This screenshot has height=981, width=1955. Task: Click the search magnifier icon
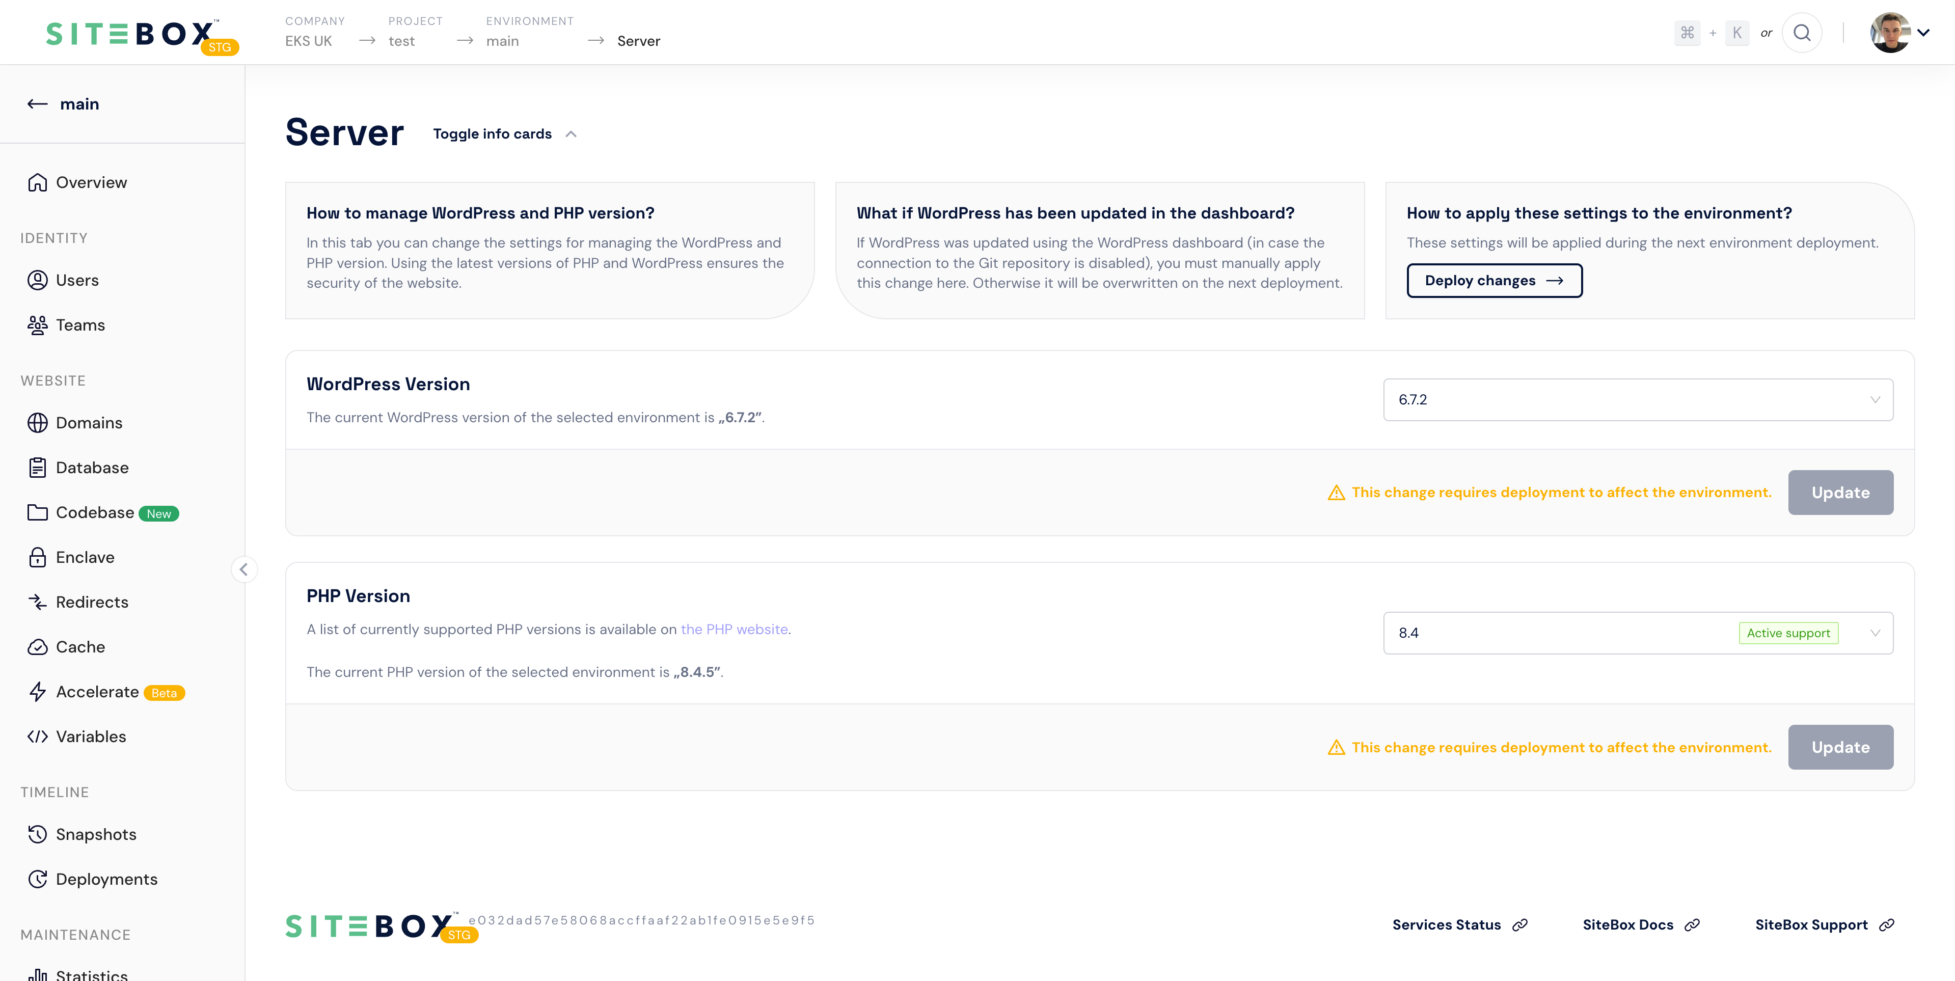[1802, 33]
